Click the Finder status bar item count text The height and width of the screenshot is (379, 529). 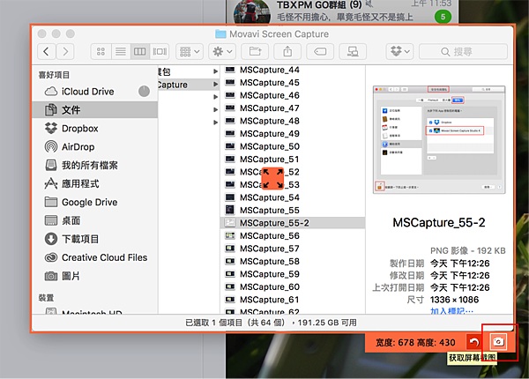point(271,323)
